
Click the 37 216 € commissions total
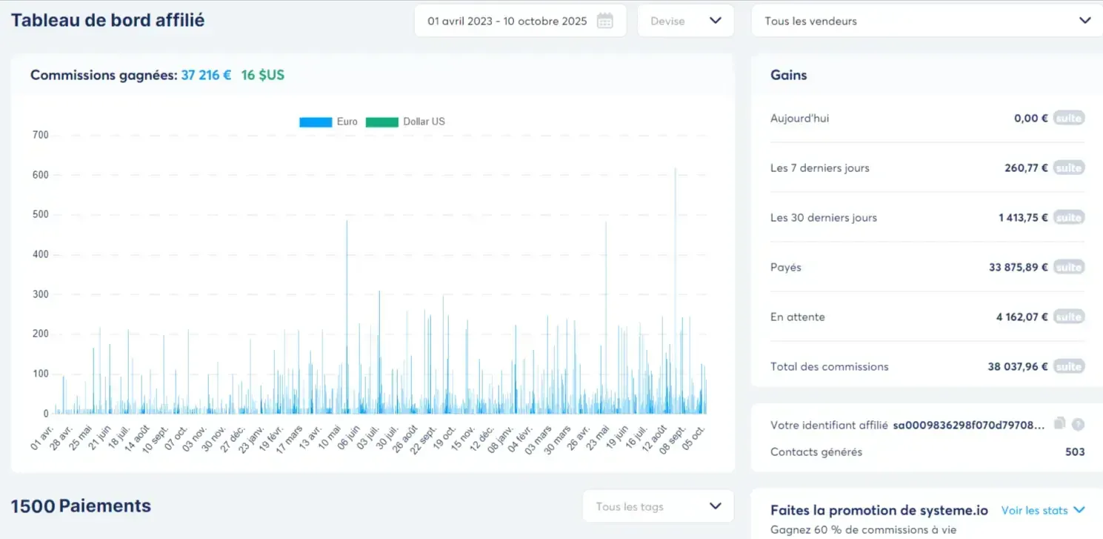[x=206, y=75]
